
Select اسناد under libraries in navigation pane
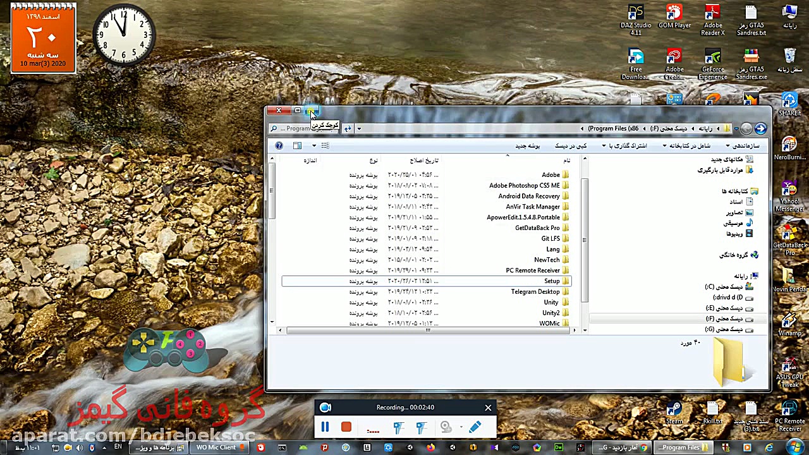[740, 202]
